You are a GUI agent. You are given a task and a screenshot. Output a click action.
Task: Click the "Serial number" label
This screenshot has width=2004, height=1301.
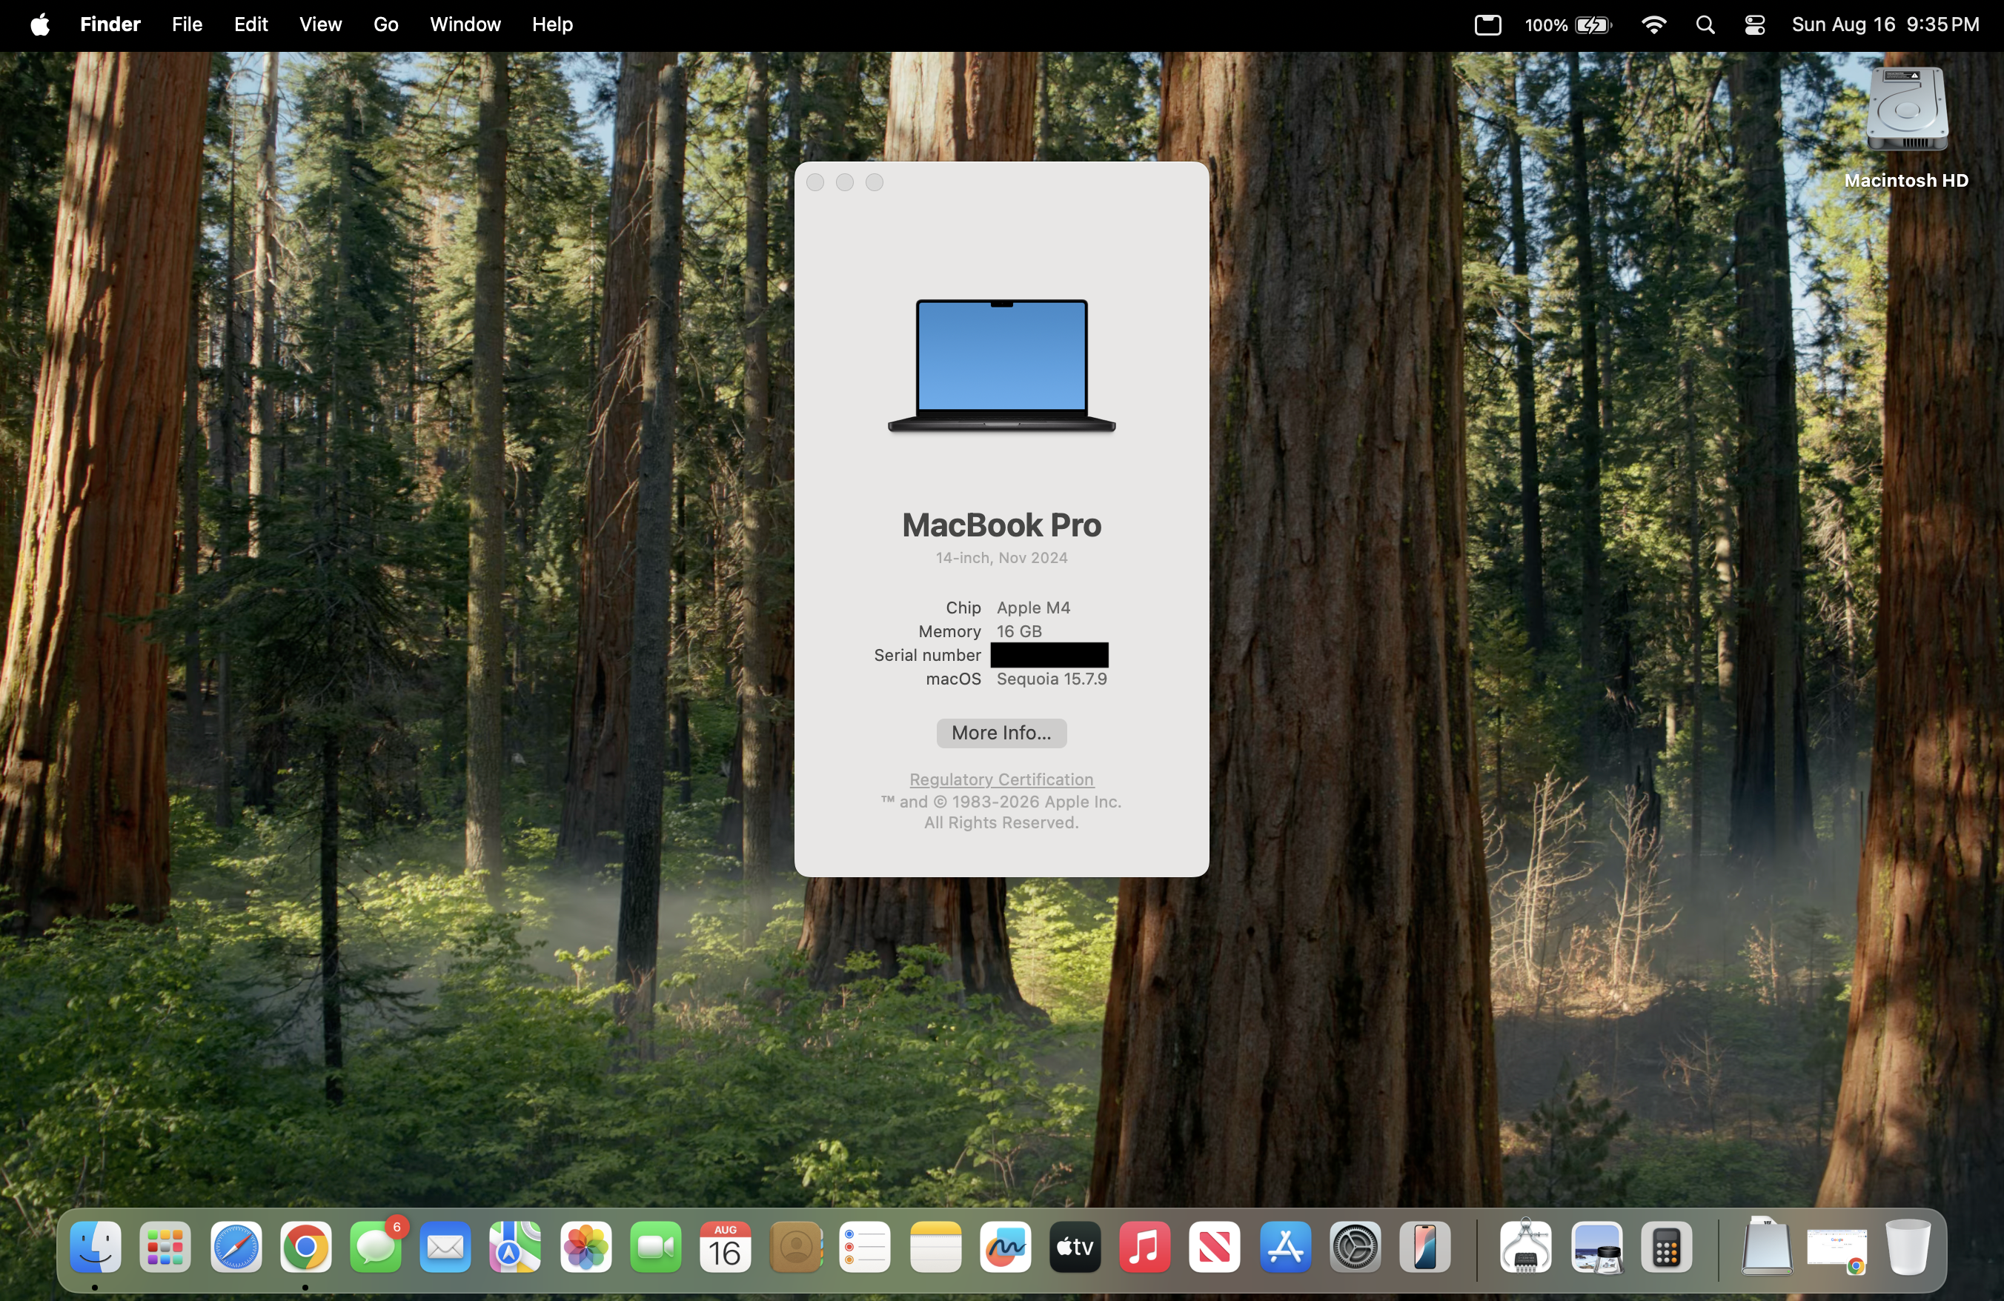coord(927,655)
